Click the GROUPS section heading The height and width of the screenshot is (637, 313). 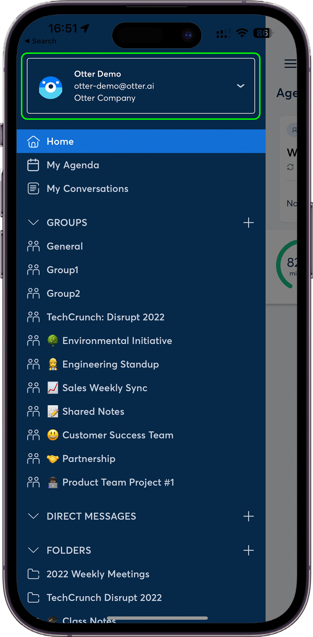coord(67,223)
